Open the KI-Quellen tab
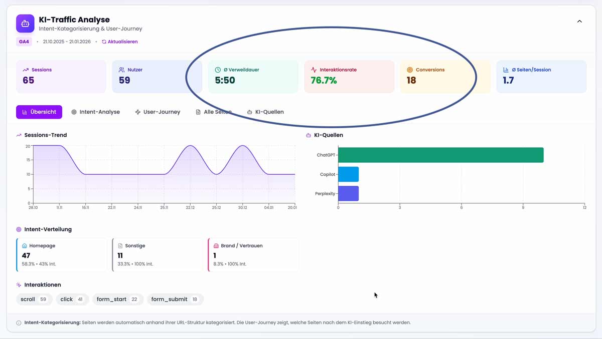This screenshot has height=339, width=602. pyautogui.click(x=265, y=112)
